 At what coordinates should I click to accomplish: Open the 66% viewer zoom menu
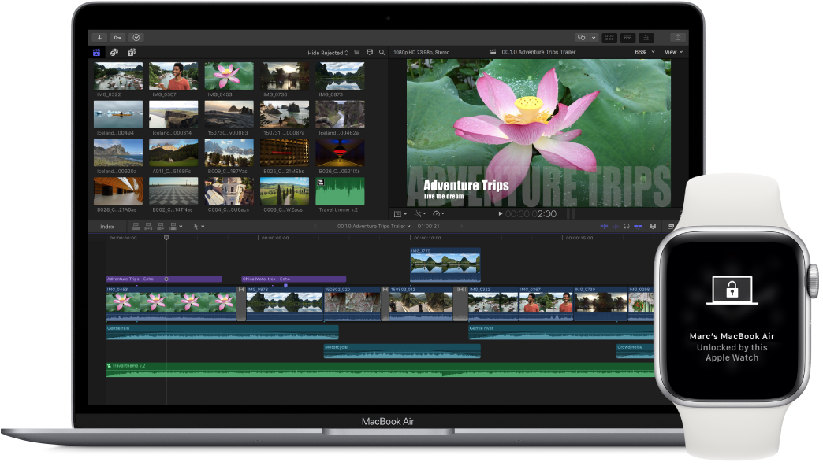643,51
